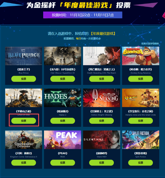
Task: Vote for Clair Obscur: Expedition 33
Action: [x=63, y=79]
